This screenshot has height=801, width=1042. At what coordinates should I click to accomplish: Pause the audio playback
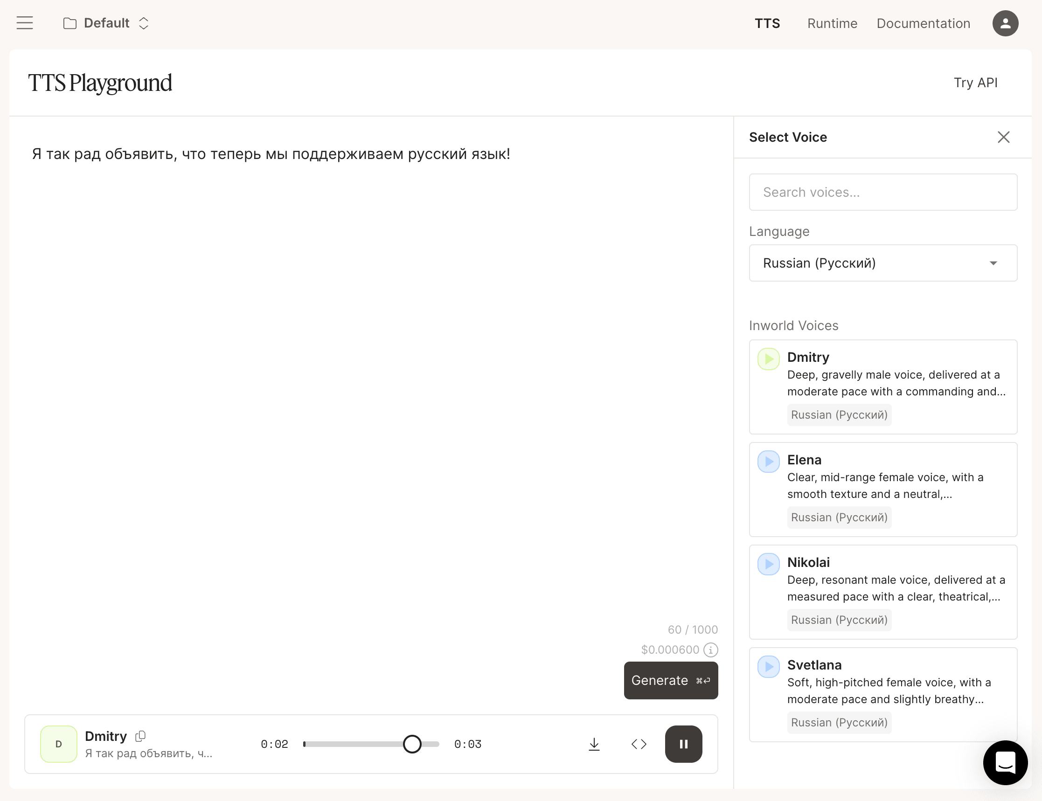pyautogui.click(x=683, y=744)
